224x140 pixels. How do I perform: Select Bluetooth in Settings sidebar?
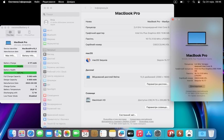(x=61, y=35)
